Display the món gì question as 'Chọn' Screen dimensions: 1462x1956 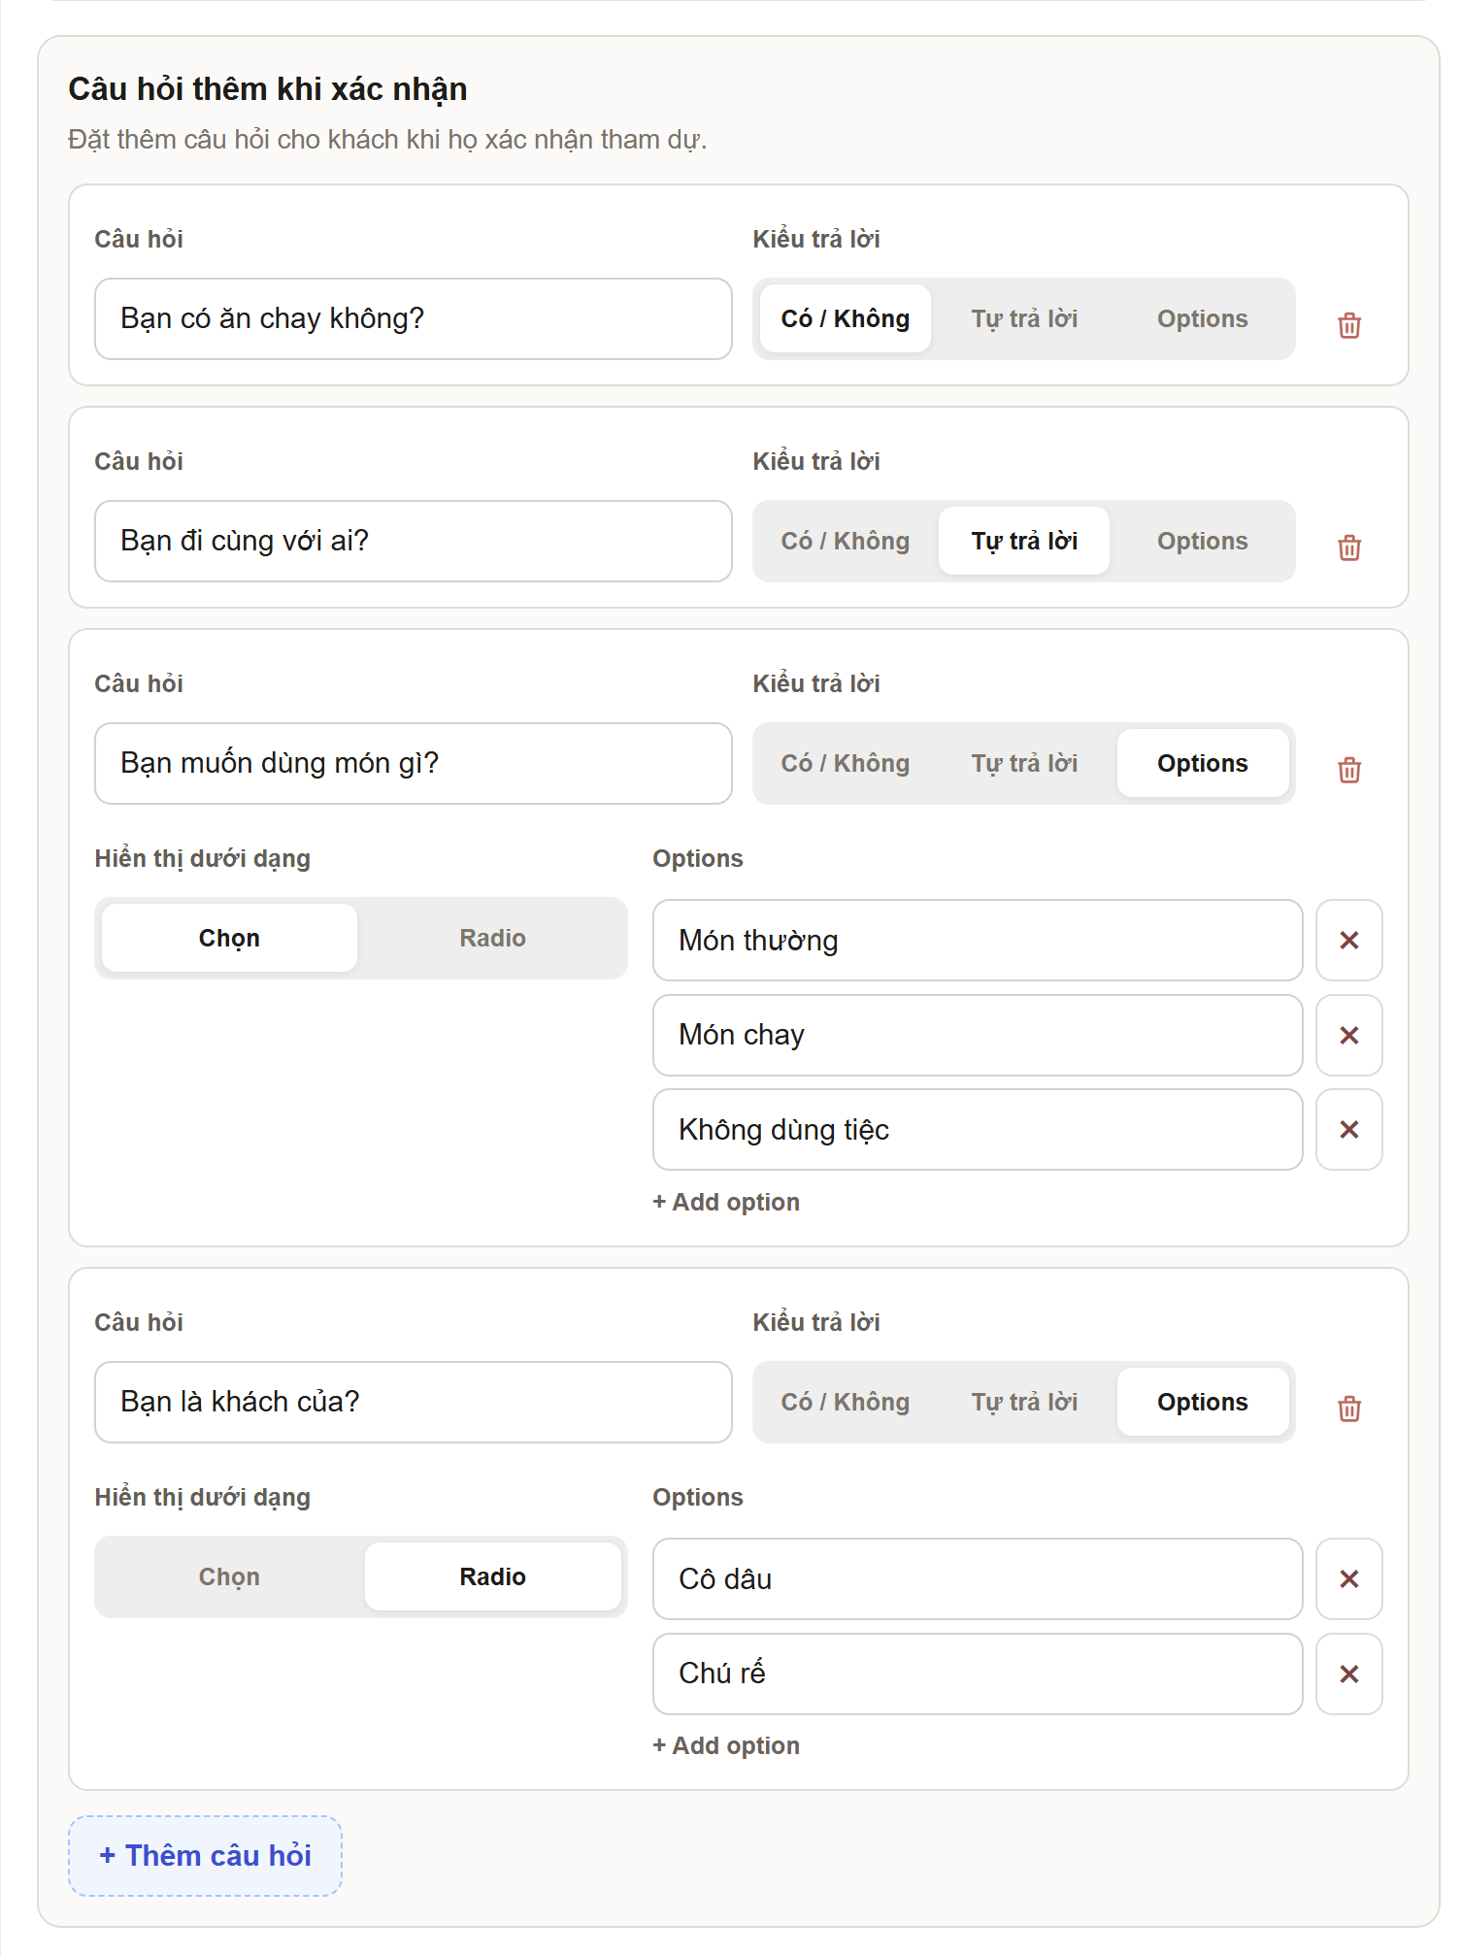(x=229, y=938)
